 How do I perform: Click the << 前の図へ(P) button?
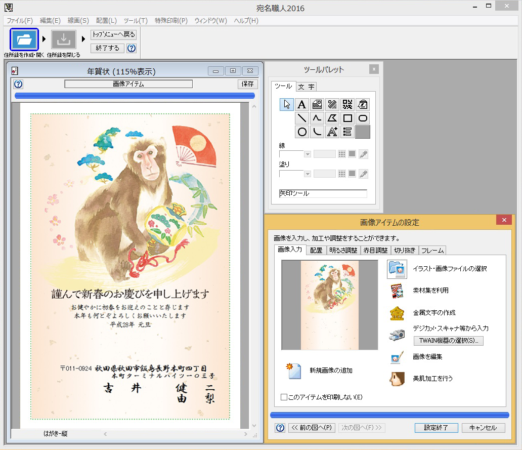point(312,428)
